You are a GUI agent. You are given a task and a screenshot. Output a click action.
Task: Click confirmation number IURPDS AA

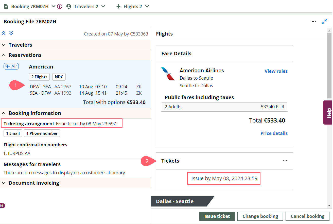17,153
